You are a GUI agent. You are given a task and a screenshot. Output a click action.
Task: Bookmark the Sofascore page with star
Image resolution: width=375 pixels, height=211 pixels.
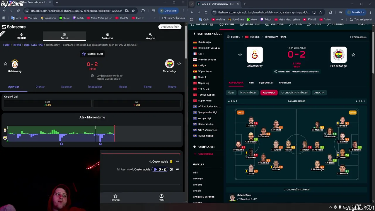tap(133, 11)
